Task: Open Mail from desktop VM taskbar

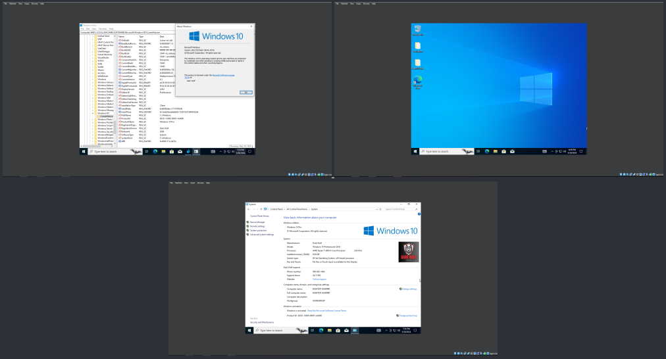Action: (512, 151)
